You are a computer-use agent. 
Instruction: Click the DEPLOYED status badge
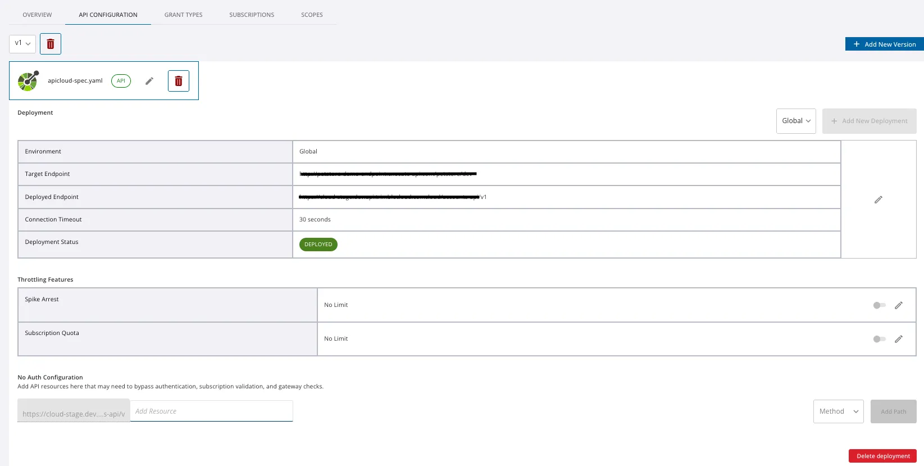click(x=318, y=245)
